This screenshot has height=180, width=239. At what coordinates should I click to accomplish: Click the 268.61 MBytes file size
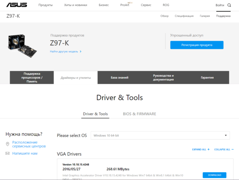[x=118, y=169]
